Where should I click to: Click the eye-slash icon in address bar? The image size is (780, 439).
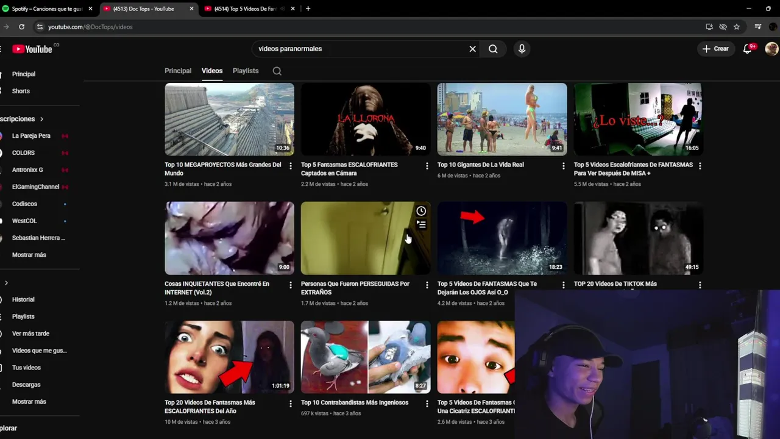point(723,27)
